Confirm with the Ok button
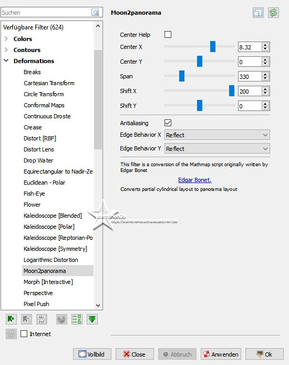Viewport: 289px width, 365px height. 265,354
